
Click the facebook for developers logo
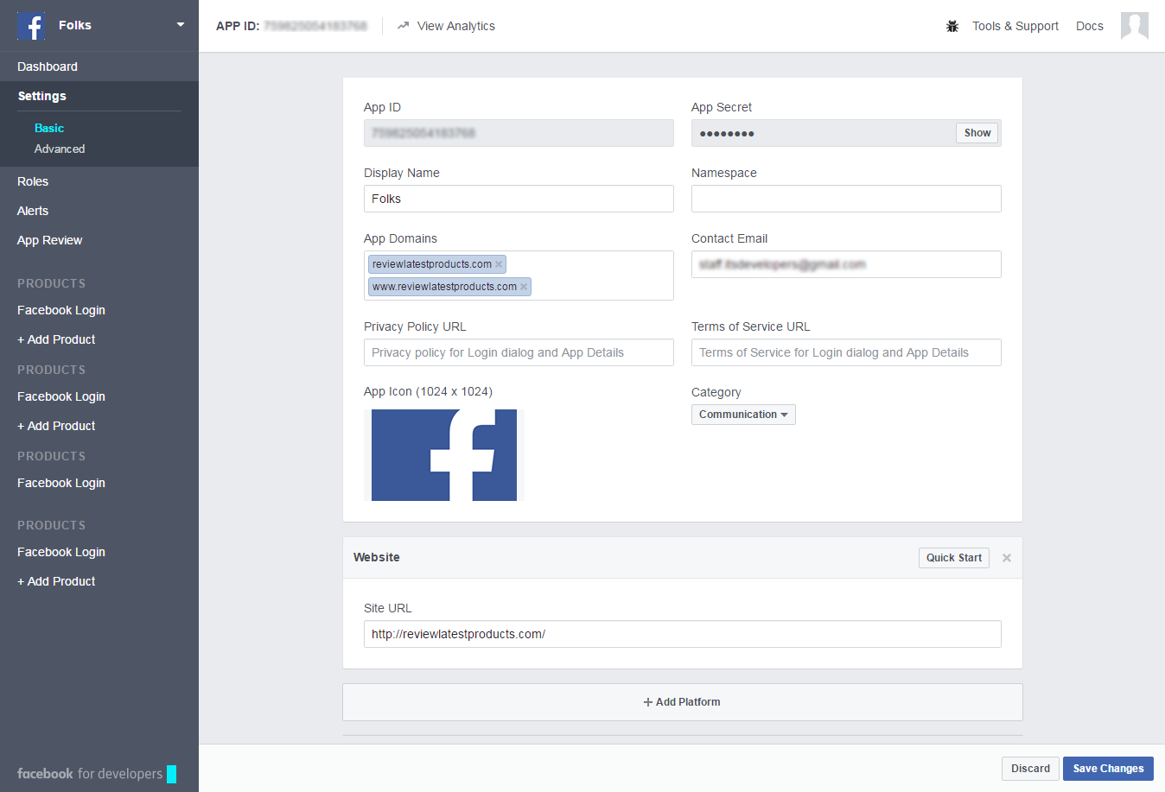pyautogui.click(x=97, y=774)
